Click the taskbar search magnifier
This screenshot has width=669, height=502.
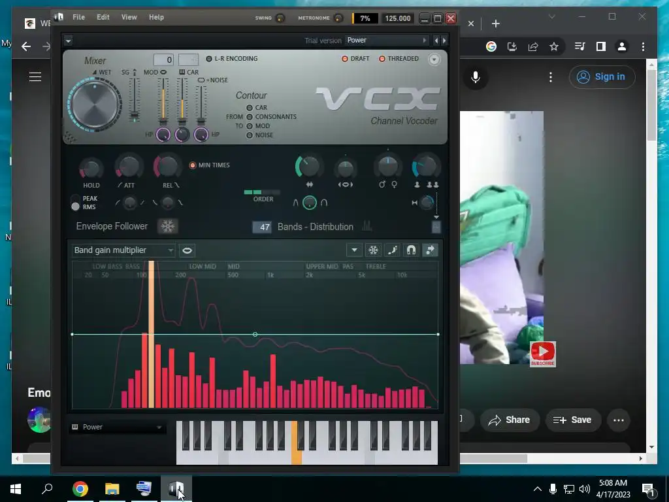click(x=47, y=488)
